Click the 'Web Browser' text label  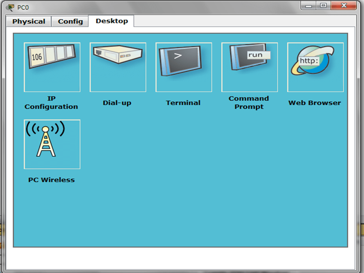tap(315, 103)
